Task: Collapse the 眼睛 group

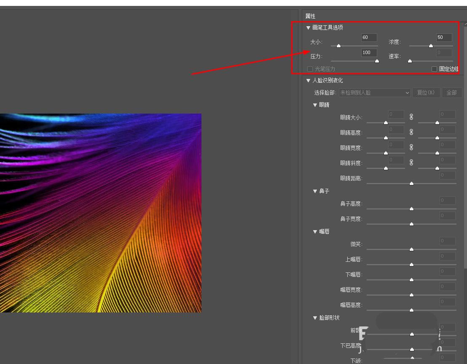Action: [315, 105]
